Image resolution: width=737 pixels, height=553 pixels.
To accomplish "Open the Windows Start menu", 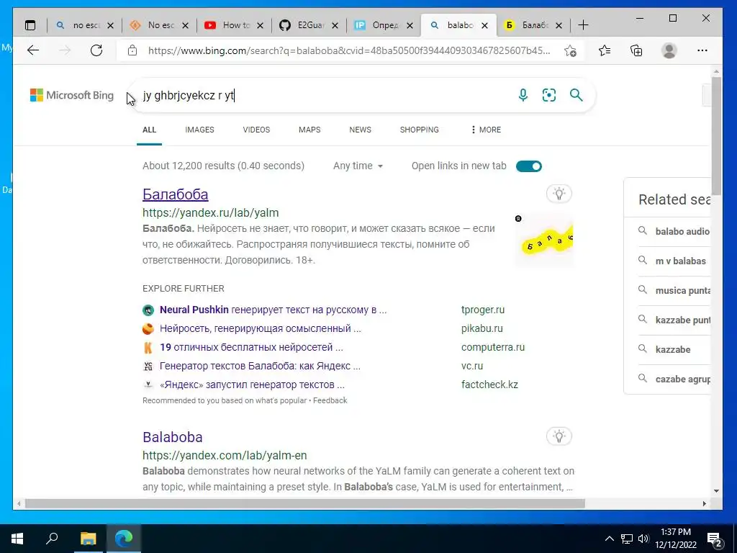I will point(17,539).
